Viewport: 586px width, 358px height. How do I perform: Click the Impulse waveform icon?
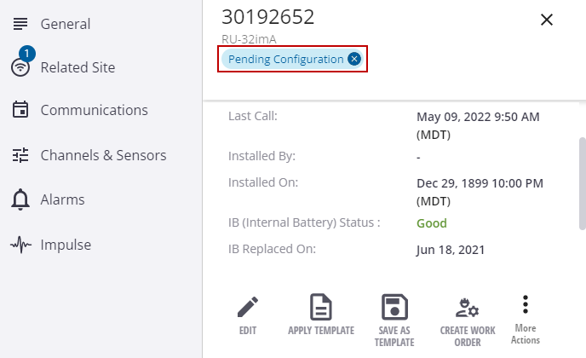pos(20,245)
